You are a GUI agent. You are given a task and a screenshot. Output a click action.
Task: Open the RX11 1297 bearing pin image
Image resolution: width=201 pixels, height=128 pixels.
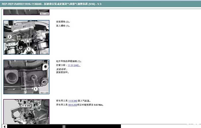coord(26,77)
